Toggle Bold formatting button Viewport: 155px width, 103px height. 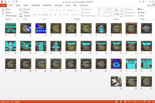point(34,15)
